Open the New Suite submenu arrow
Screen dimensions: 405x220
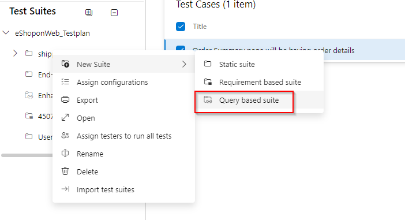(x=184, y=64)
